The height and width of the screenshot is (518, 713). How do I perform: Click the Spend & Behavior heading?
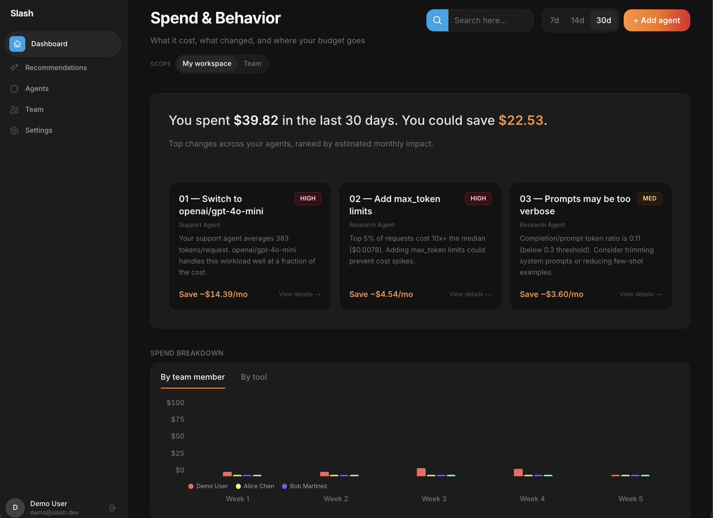pyautogui.click(x=216, y=18)
